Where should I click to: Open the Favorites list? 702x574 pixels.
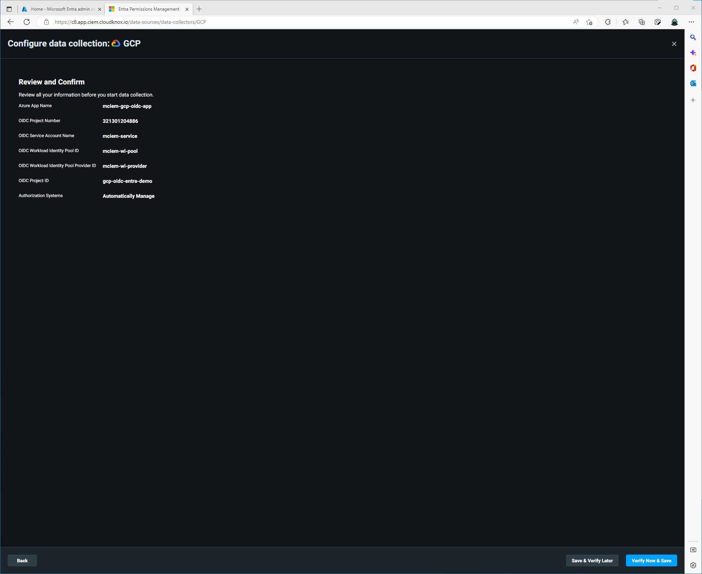[x=626, y=22]
